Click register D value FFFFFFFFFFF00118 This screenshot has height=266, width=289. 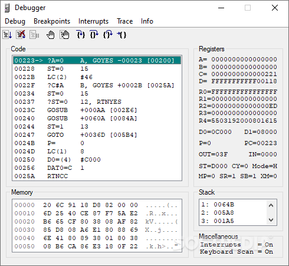pyautogui.click(x=244, y=81)
